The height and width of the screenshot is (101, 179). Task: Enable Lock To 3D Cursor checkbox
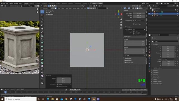pos(133,32)
